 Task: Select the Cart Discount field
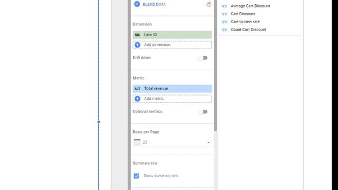pyautogui.click(x=243, y=14)
